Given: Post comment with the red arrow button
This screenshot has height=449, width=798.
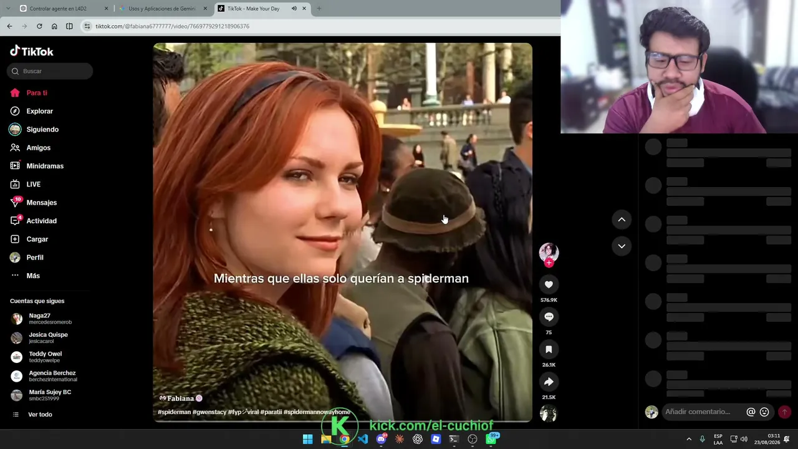Looking at the screenshot, I should tap(784, 412).
